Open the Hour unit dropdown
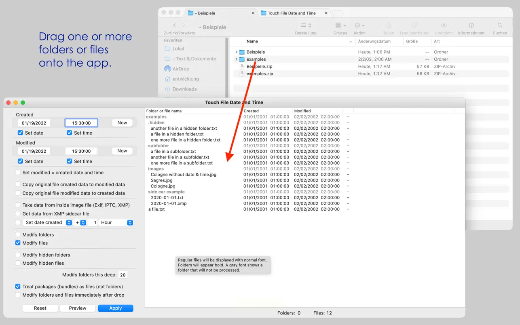Screen dimensions: 520x325 pos(116,222)
